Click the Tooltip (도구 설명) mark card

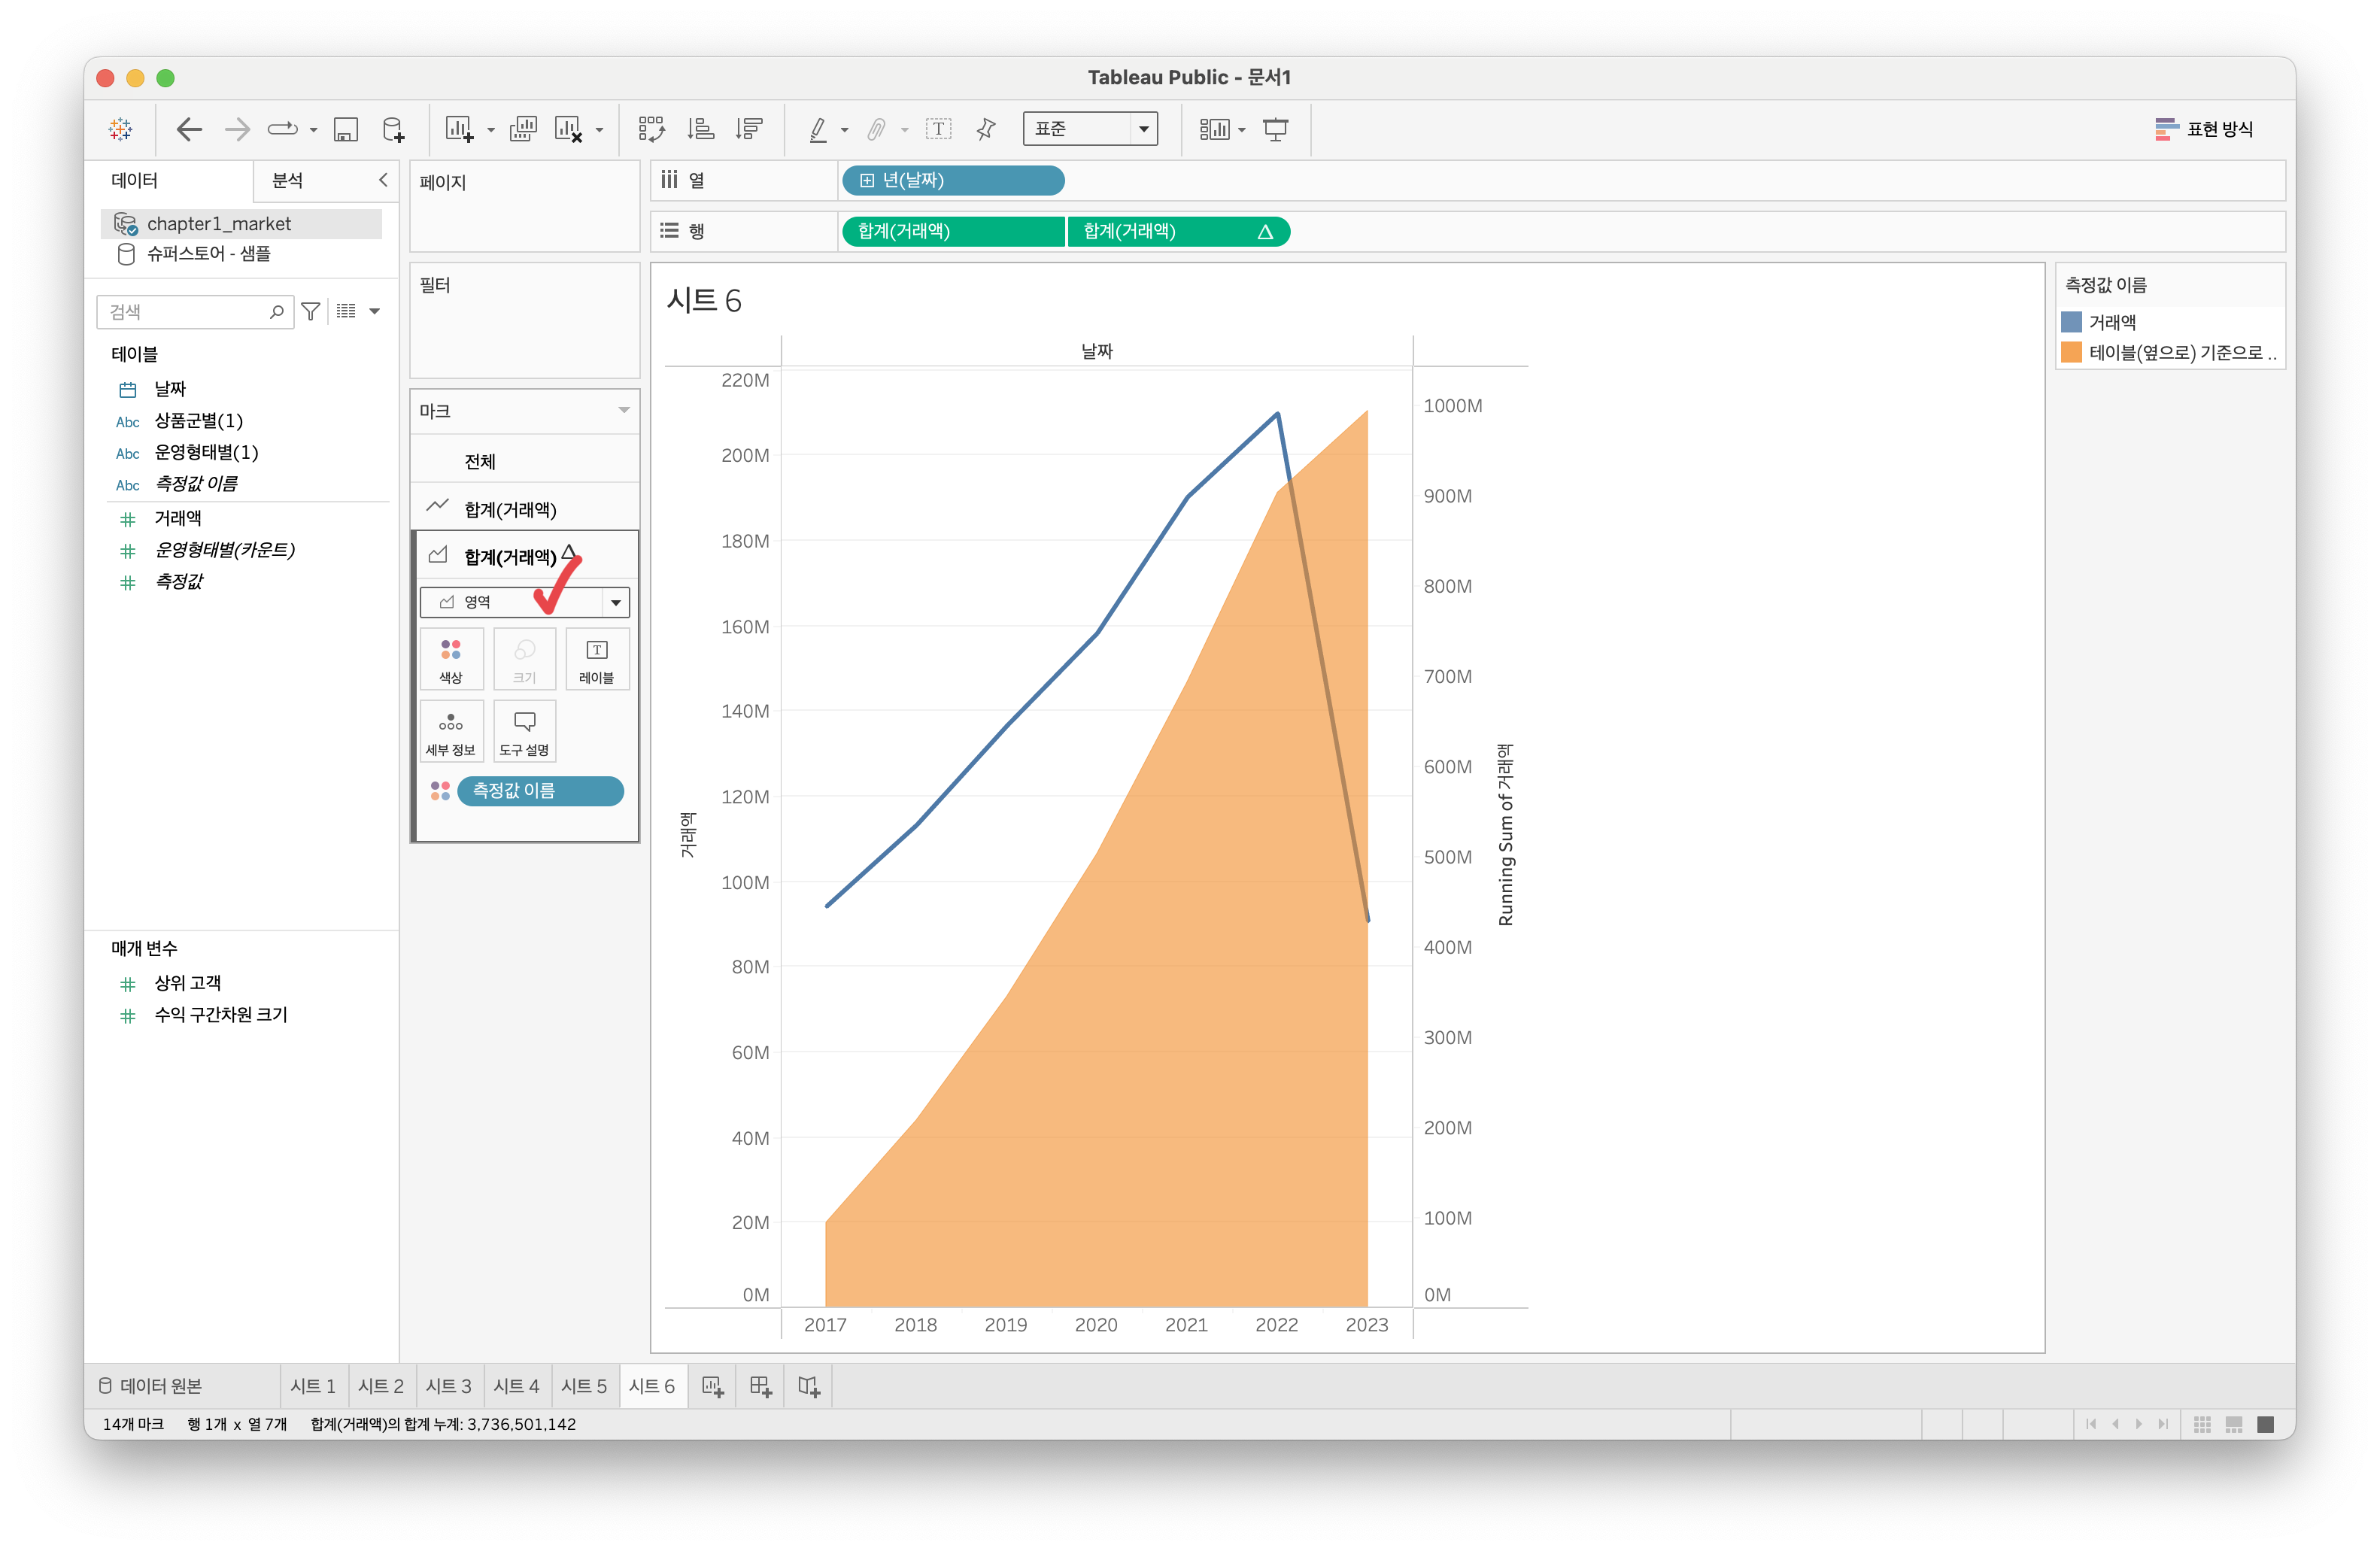(x=524, y=732)
